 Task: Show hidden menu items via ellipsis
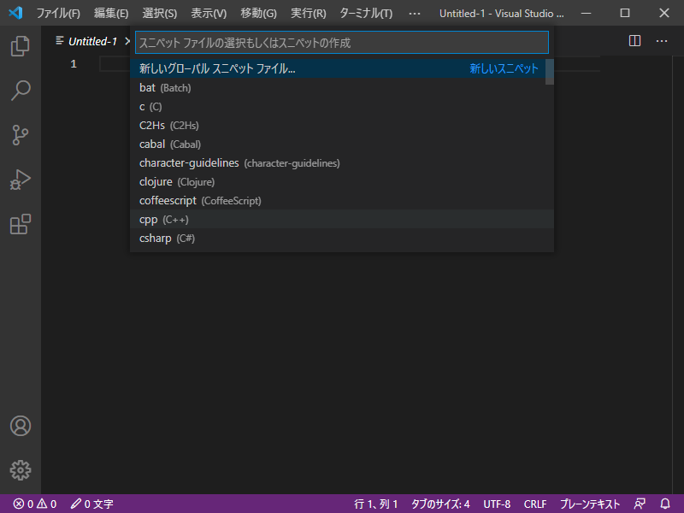click(x=415, y=13)
